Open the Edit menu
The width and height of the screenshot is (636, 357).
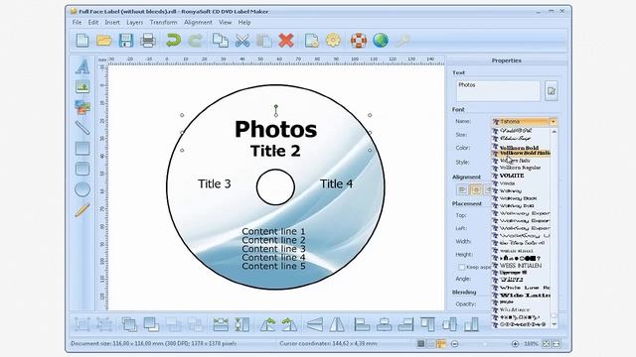(92, 22)
